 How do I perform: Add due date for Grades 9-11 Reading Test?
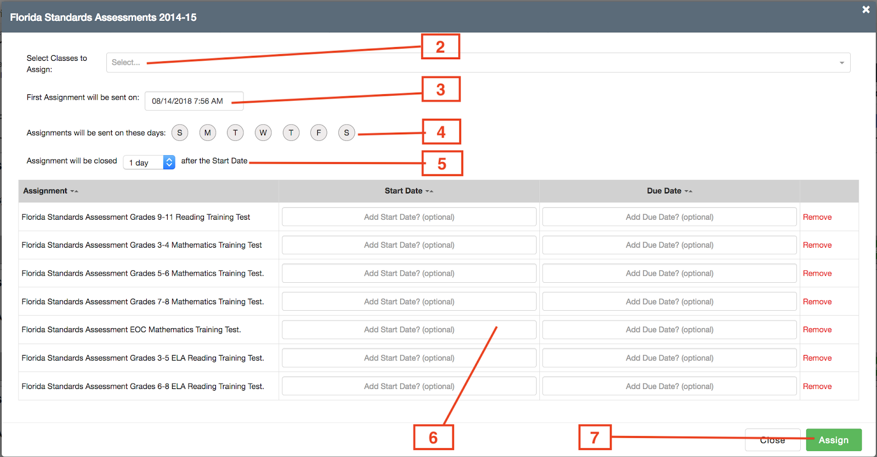tap(669, 217)
